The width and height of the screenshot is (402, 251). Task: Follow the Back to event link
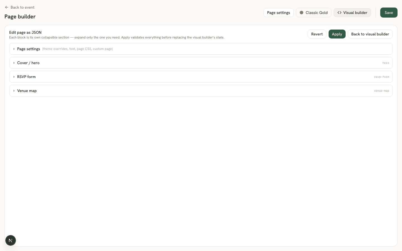[x=20, y=7]
